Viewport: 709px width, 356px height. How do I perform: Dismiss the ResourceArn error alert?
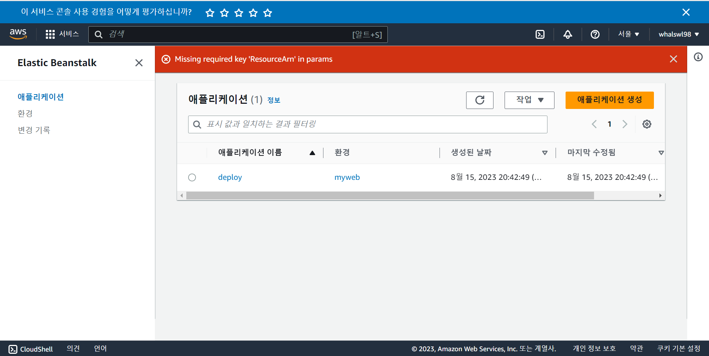pyautogui.click(x=674, y=59)
